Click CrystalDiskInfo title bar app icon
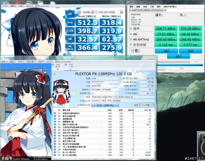The width and height of the screenshot is (205, 161). tap(2, 57)
